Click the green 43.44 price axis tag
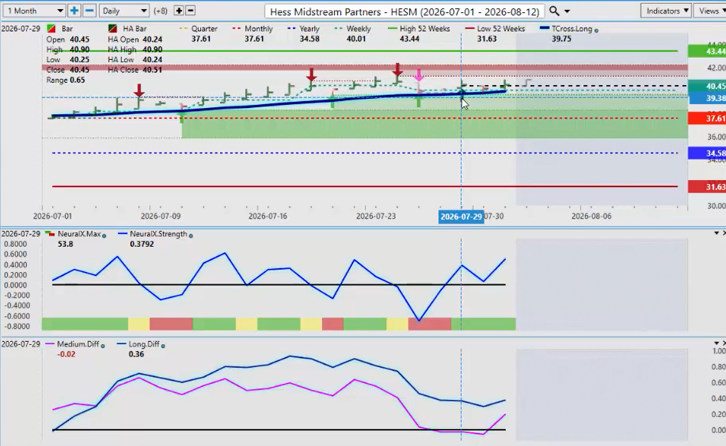Screen dimensions: 726x446 [x=707, y=51]
